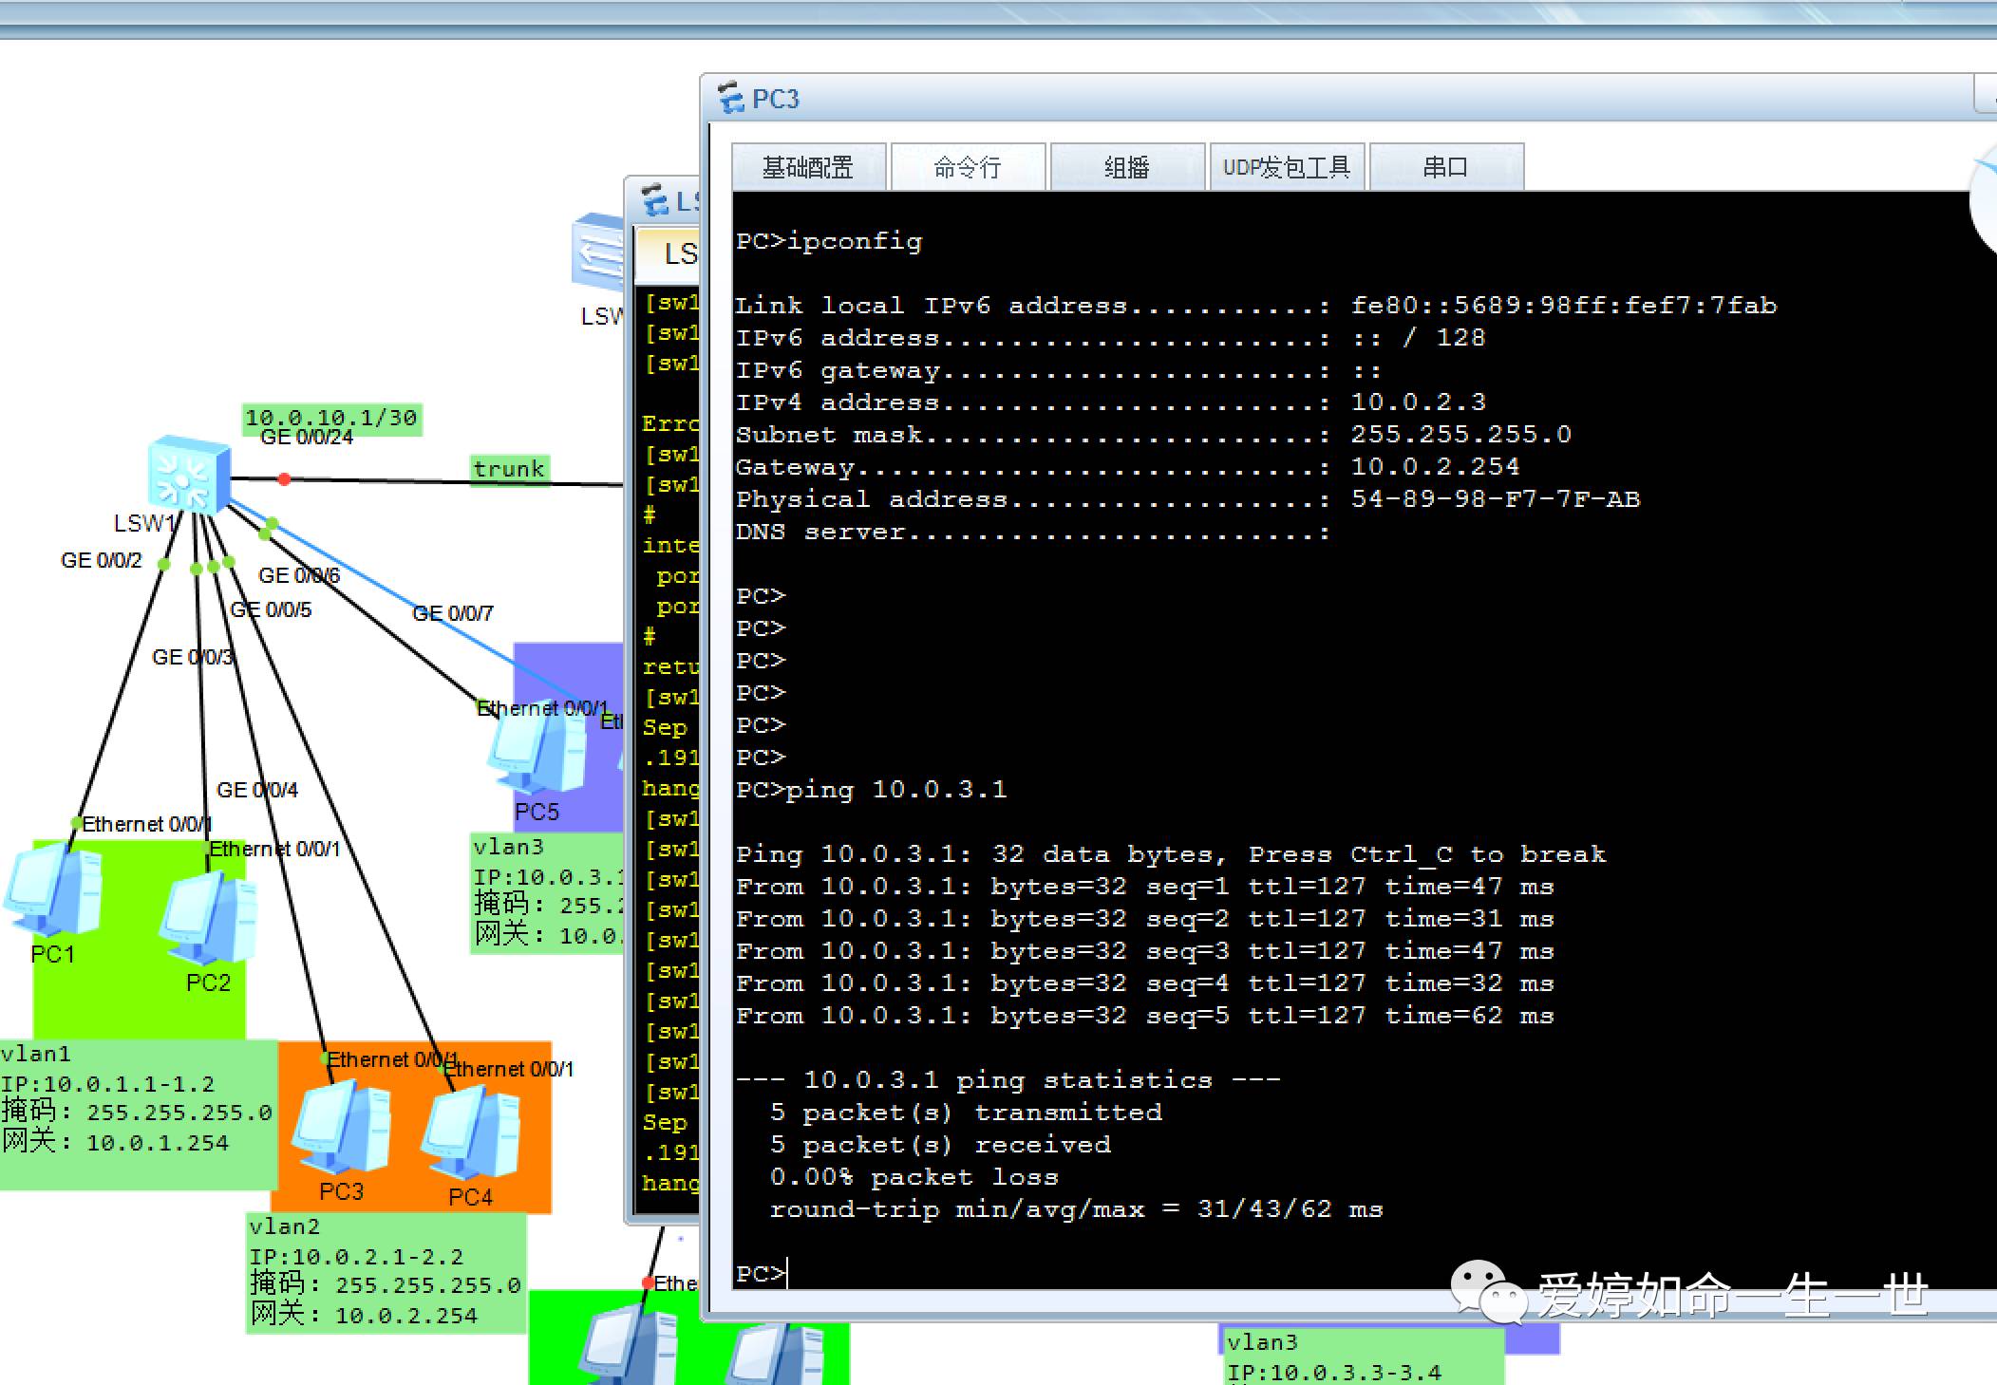This screenshot has height=1385, width=1997.
Task: Click the LSW1 switch icon
Action: pyautogui.click(x=188, y=475)
